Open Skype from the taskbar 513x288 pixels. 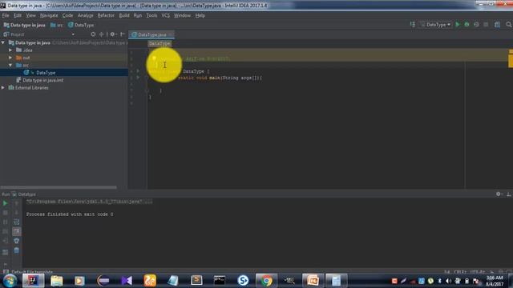243,281
